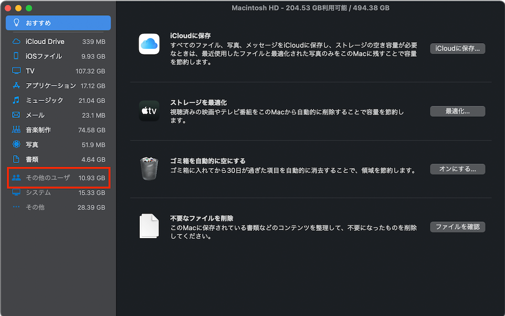The height and width of the screenshot is (316, 505).
Task: Open the ミュージック category
Action: tap(58, 100)
